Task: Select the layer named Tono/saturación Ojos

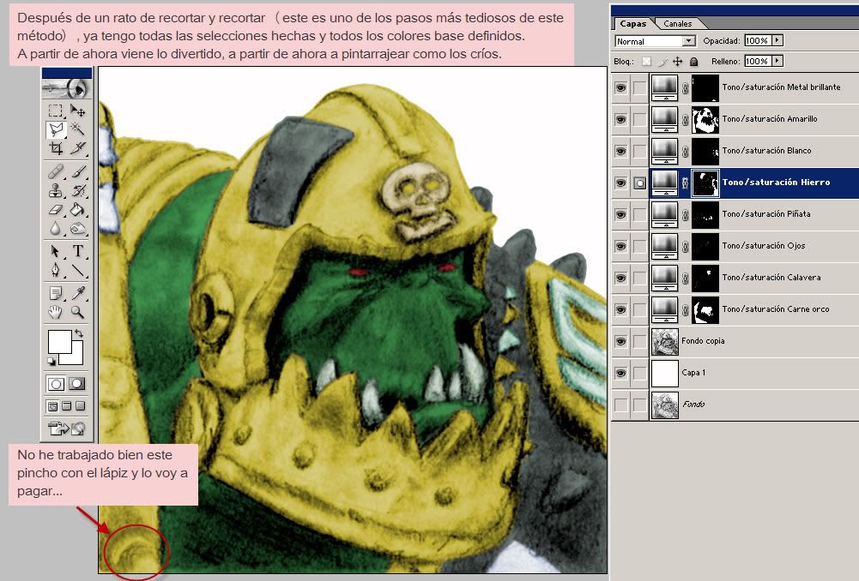Action: pos(764,246)
